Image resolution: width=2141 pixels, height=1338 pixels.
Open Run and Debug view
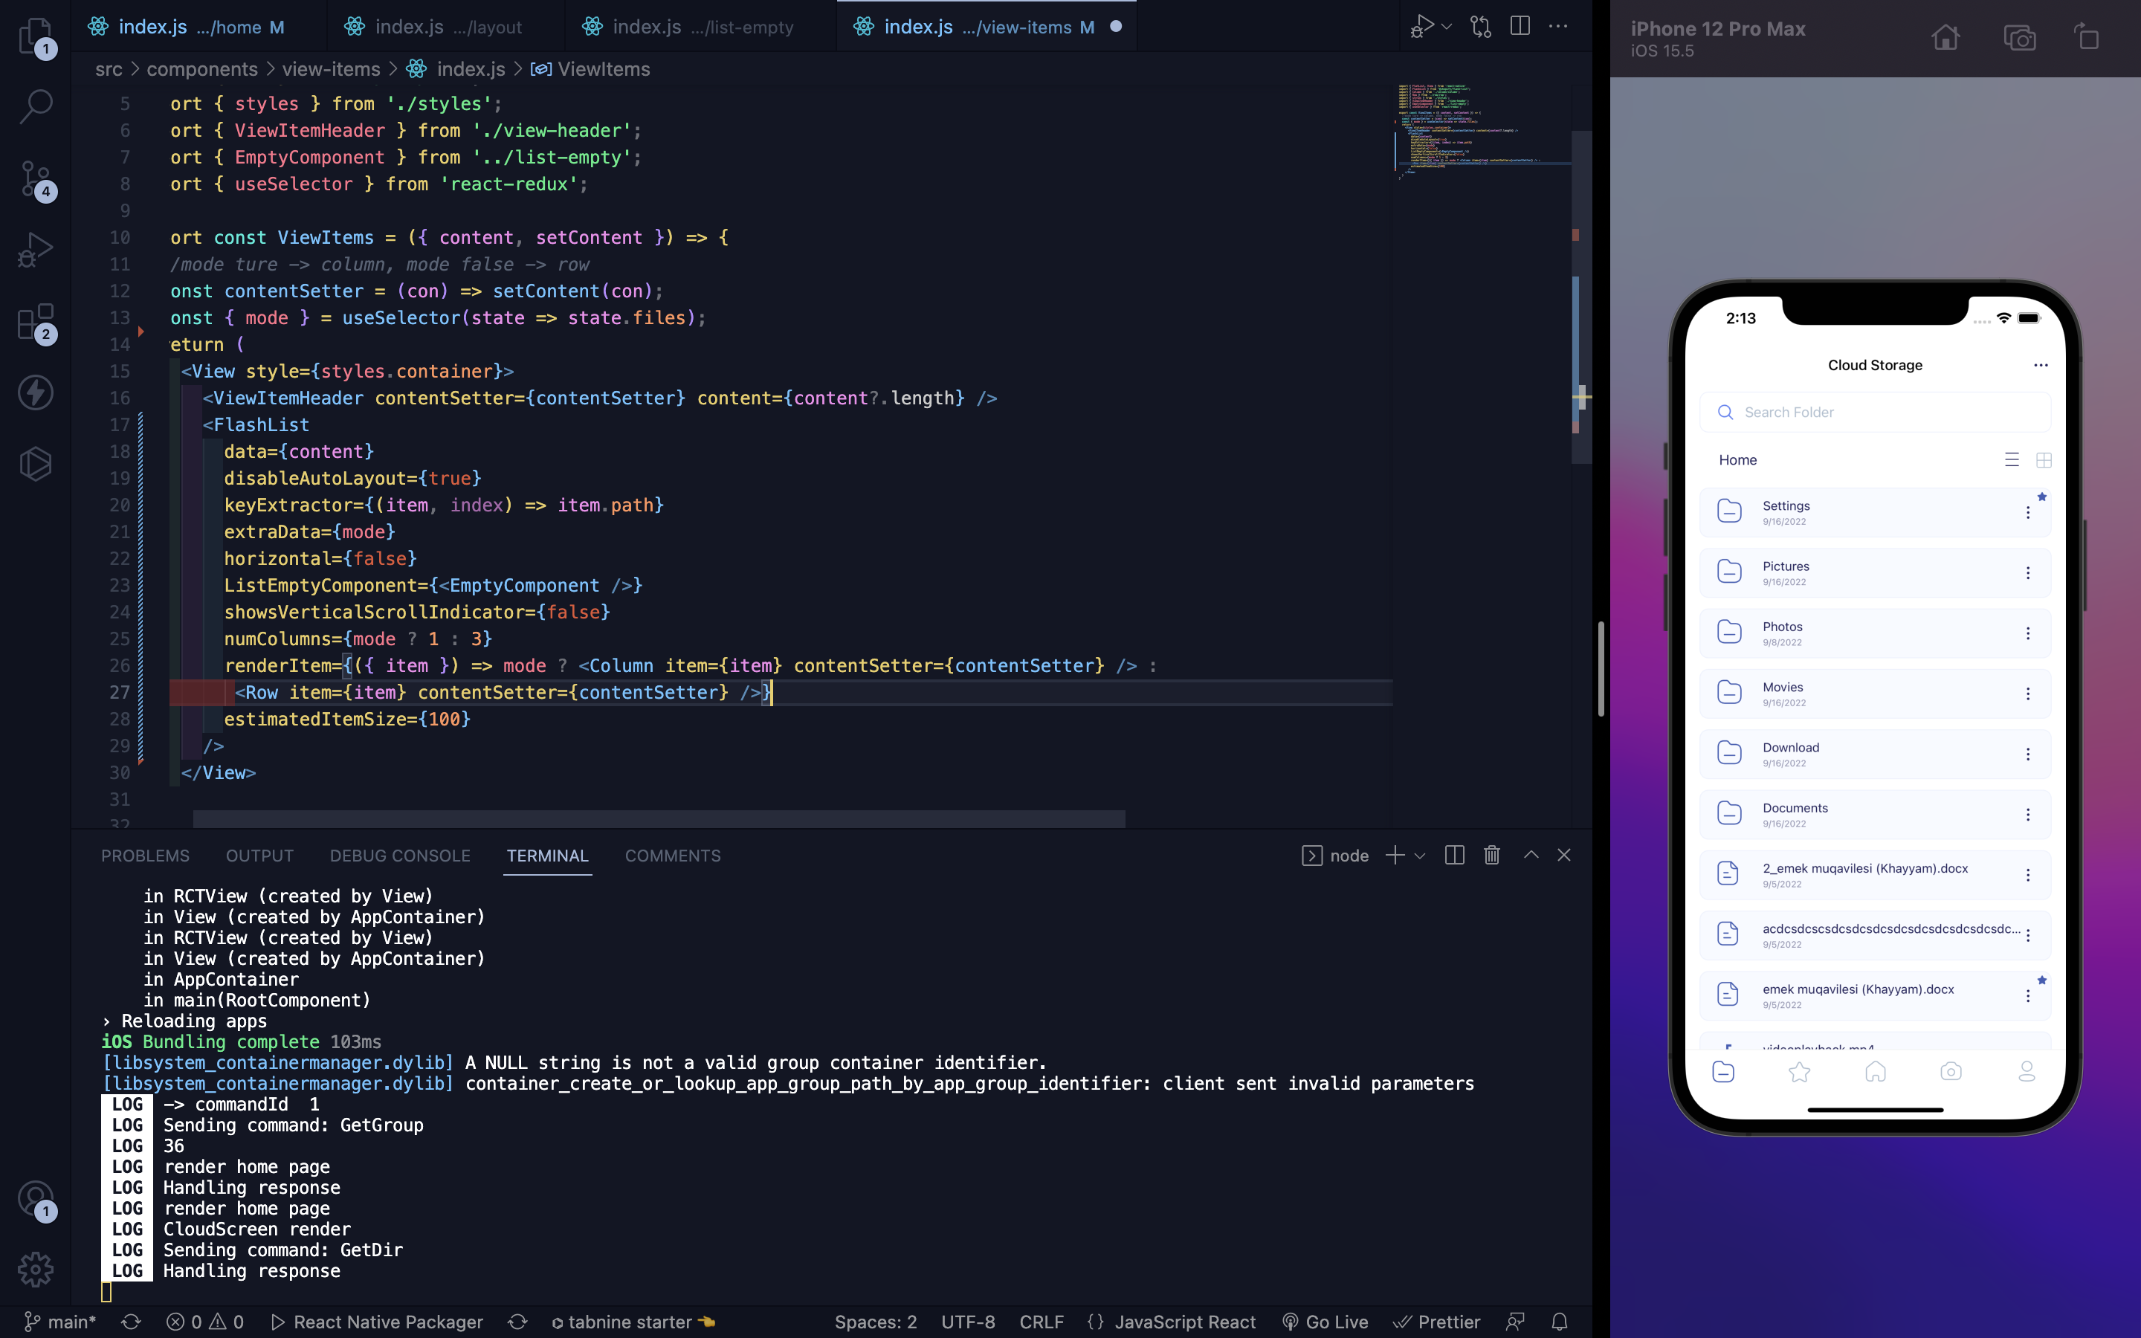(36, 250)
